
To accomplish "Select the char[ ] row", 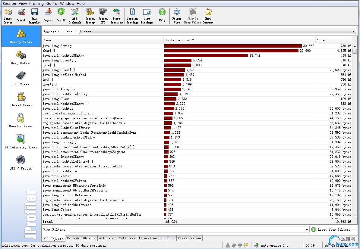I will (197, 51).
